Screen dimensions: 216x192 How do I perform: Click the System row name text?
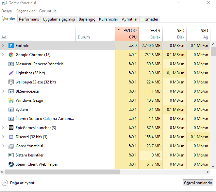click(x=22, y=110)
